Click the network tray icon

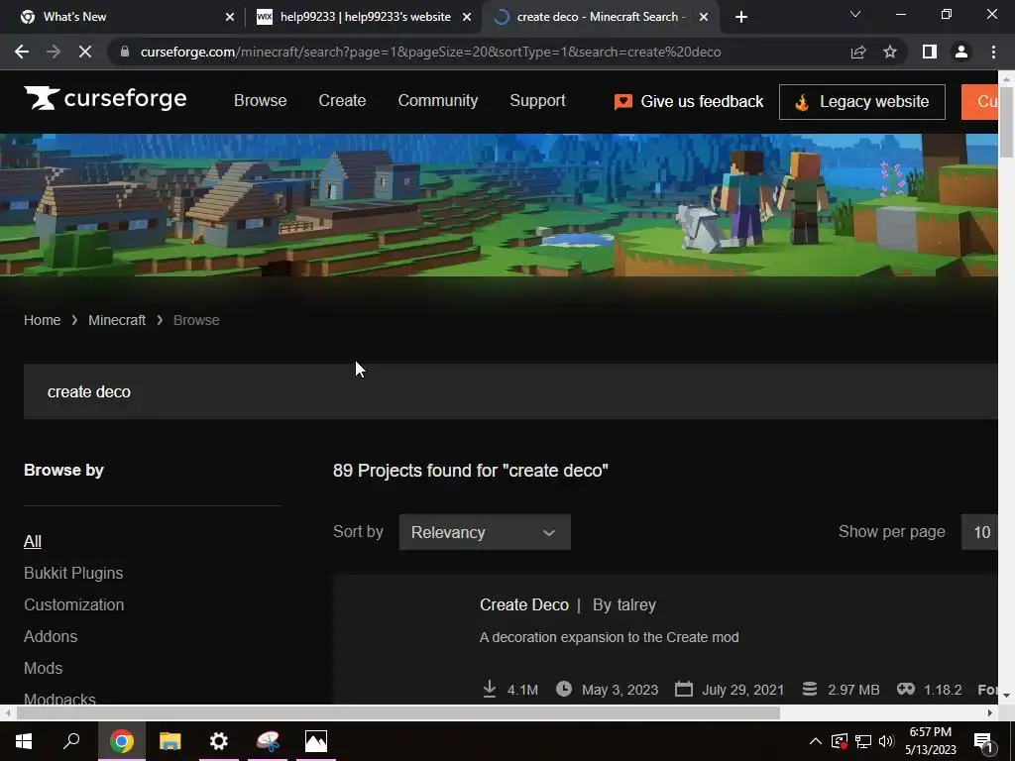click(863, 741)
